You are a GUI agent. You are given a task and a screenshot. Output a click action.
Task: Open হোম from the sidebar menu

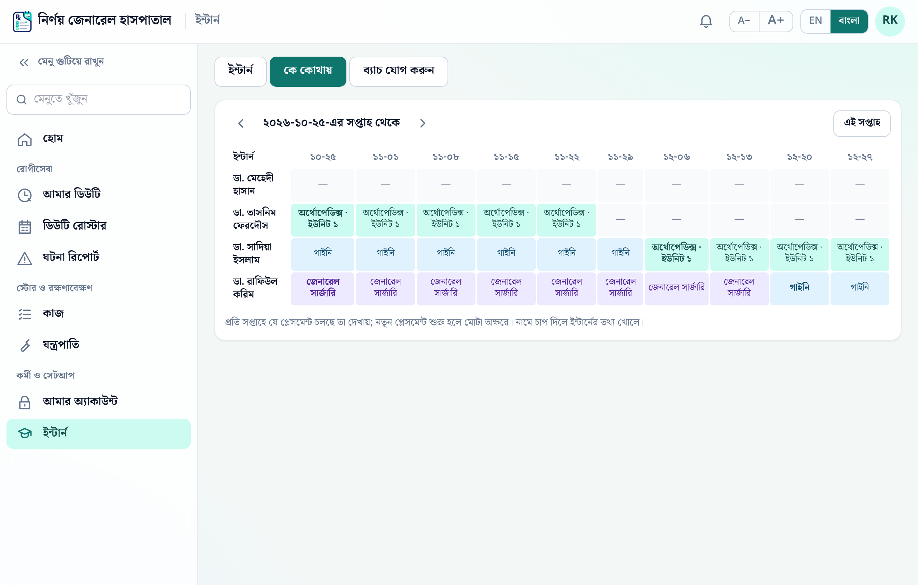pos(98,139)
